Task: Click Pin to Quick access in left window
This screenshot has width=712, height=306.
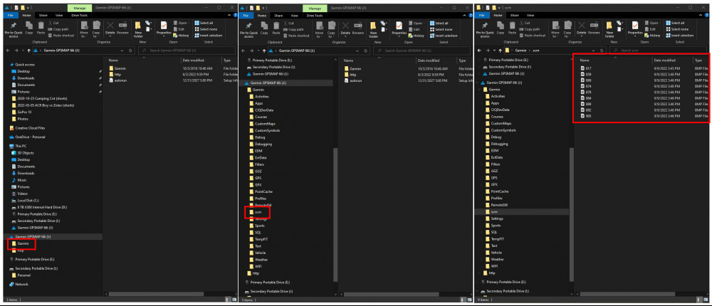Action: 14,28
